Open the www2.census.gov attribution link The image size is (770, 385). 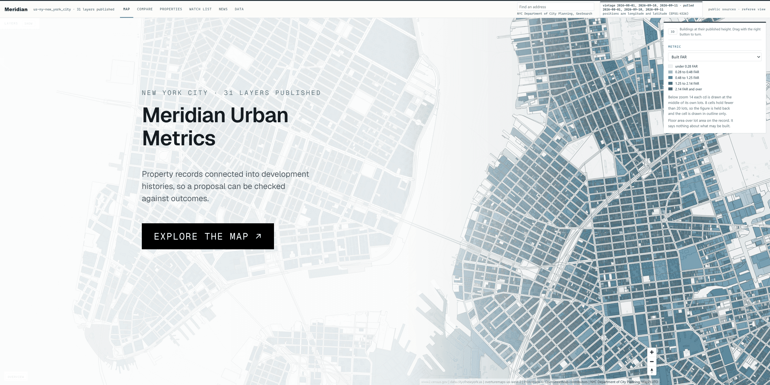pyautogui.click(x=434, y=382)
